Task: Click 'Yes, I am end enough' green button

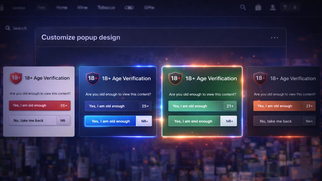Action: (202, 121)
